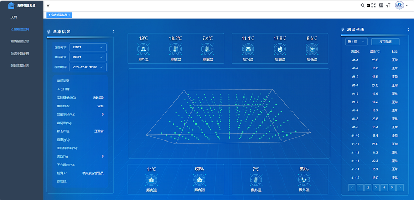Open the user avatar dropdown arrow
This screenshot has height=200, width=414.
coord(407,6)
